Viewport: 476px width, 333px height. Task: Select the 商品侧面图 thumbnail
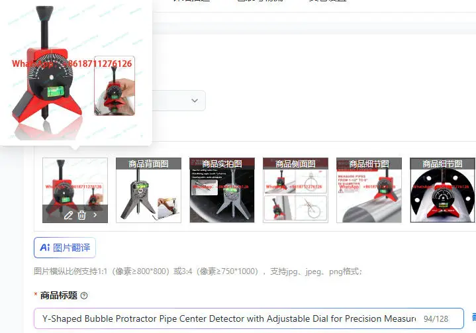coord(295,190)
